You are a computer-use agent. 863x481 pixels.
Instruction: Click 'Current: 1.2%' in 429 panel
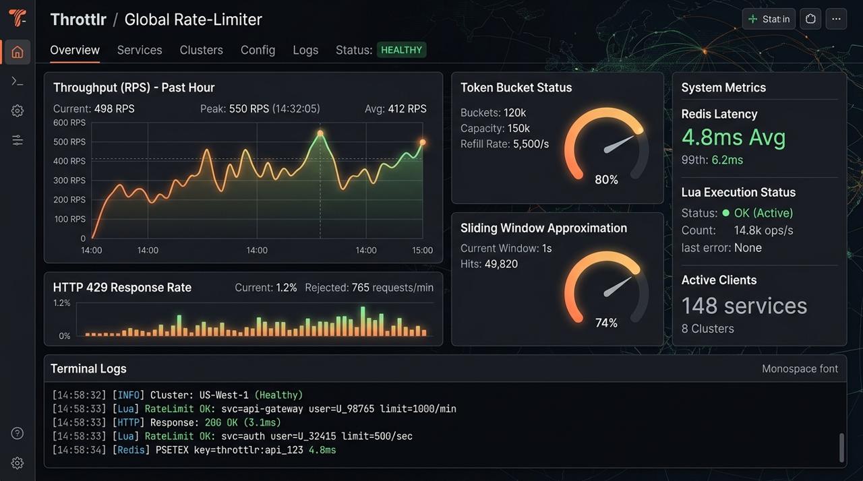[266, 288]
